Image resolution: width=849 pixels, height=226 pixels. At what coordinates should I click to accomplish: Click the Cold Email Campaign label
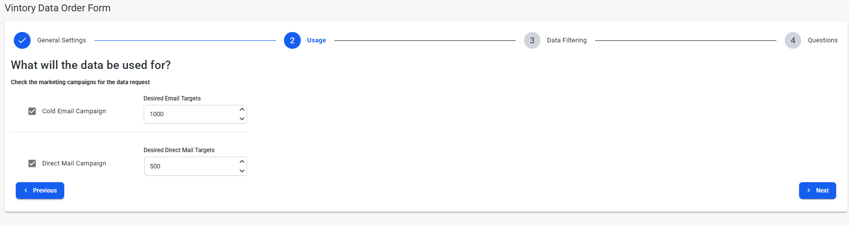click(74, 111)
